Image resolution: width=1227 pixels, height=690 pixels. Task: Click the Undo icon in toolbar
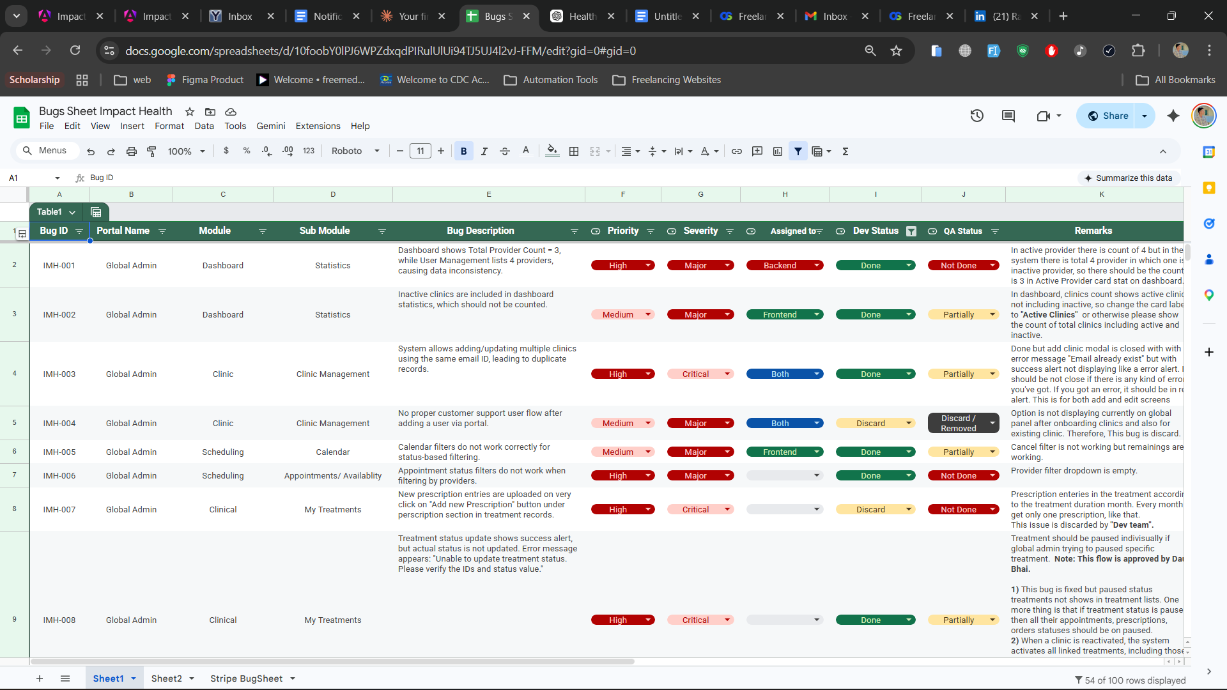coord(91,151)
